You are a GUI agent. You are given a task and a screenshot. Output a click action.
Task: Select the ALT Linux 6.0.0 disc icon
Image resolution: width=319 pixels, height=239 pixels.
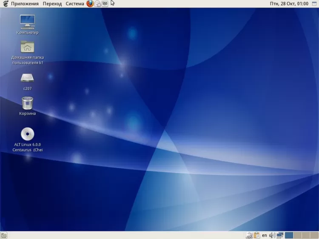point(27,134)
